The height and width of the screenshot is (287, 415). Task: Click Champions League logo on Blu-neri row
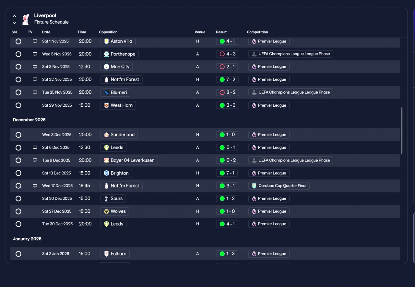(x=255, y=92)
